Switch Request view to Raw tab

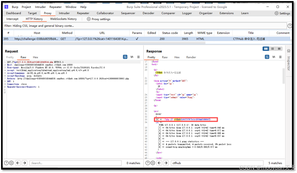point(23,57)
